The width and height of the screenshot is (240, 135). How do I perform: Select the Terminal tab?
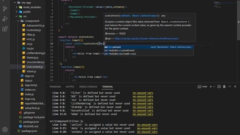108,87
